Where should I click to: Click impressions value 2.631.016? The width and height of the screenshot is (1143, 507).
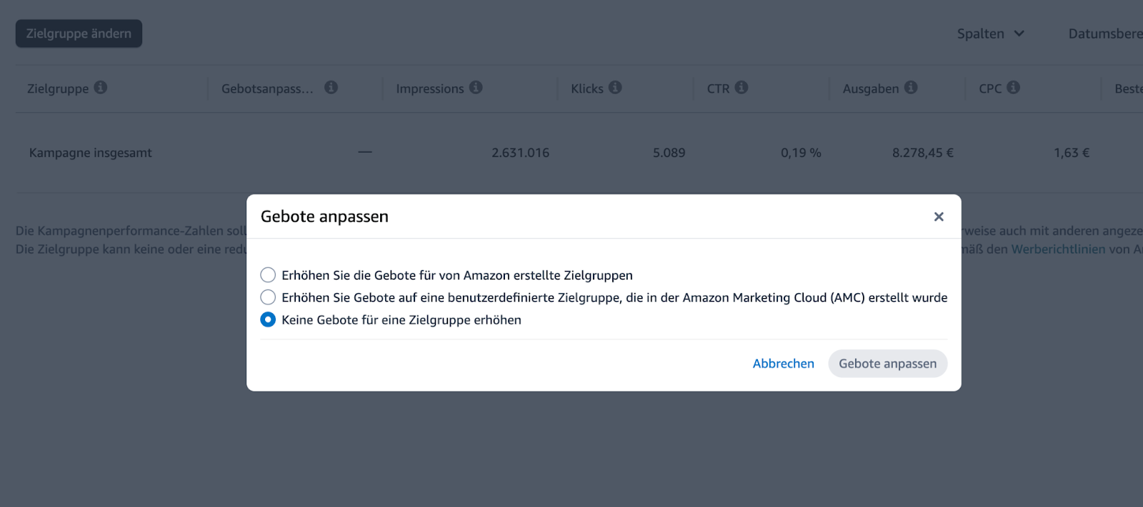click(x=520, y=153)
